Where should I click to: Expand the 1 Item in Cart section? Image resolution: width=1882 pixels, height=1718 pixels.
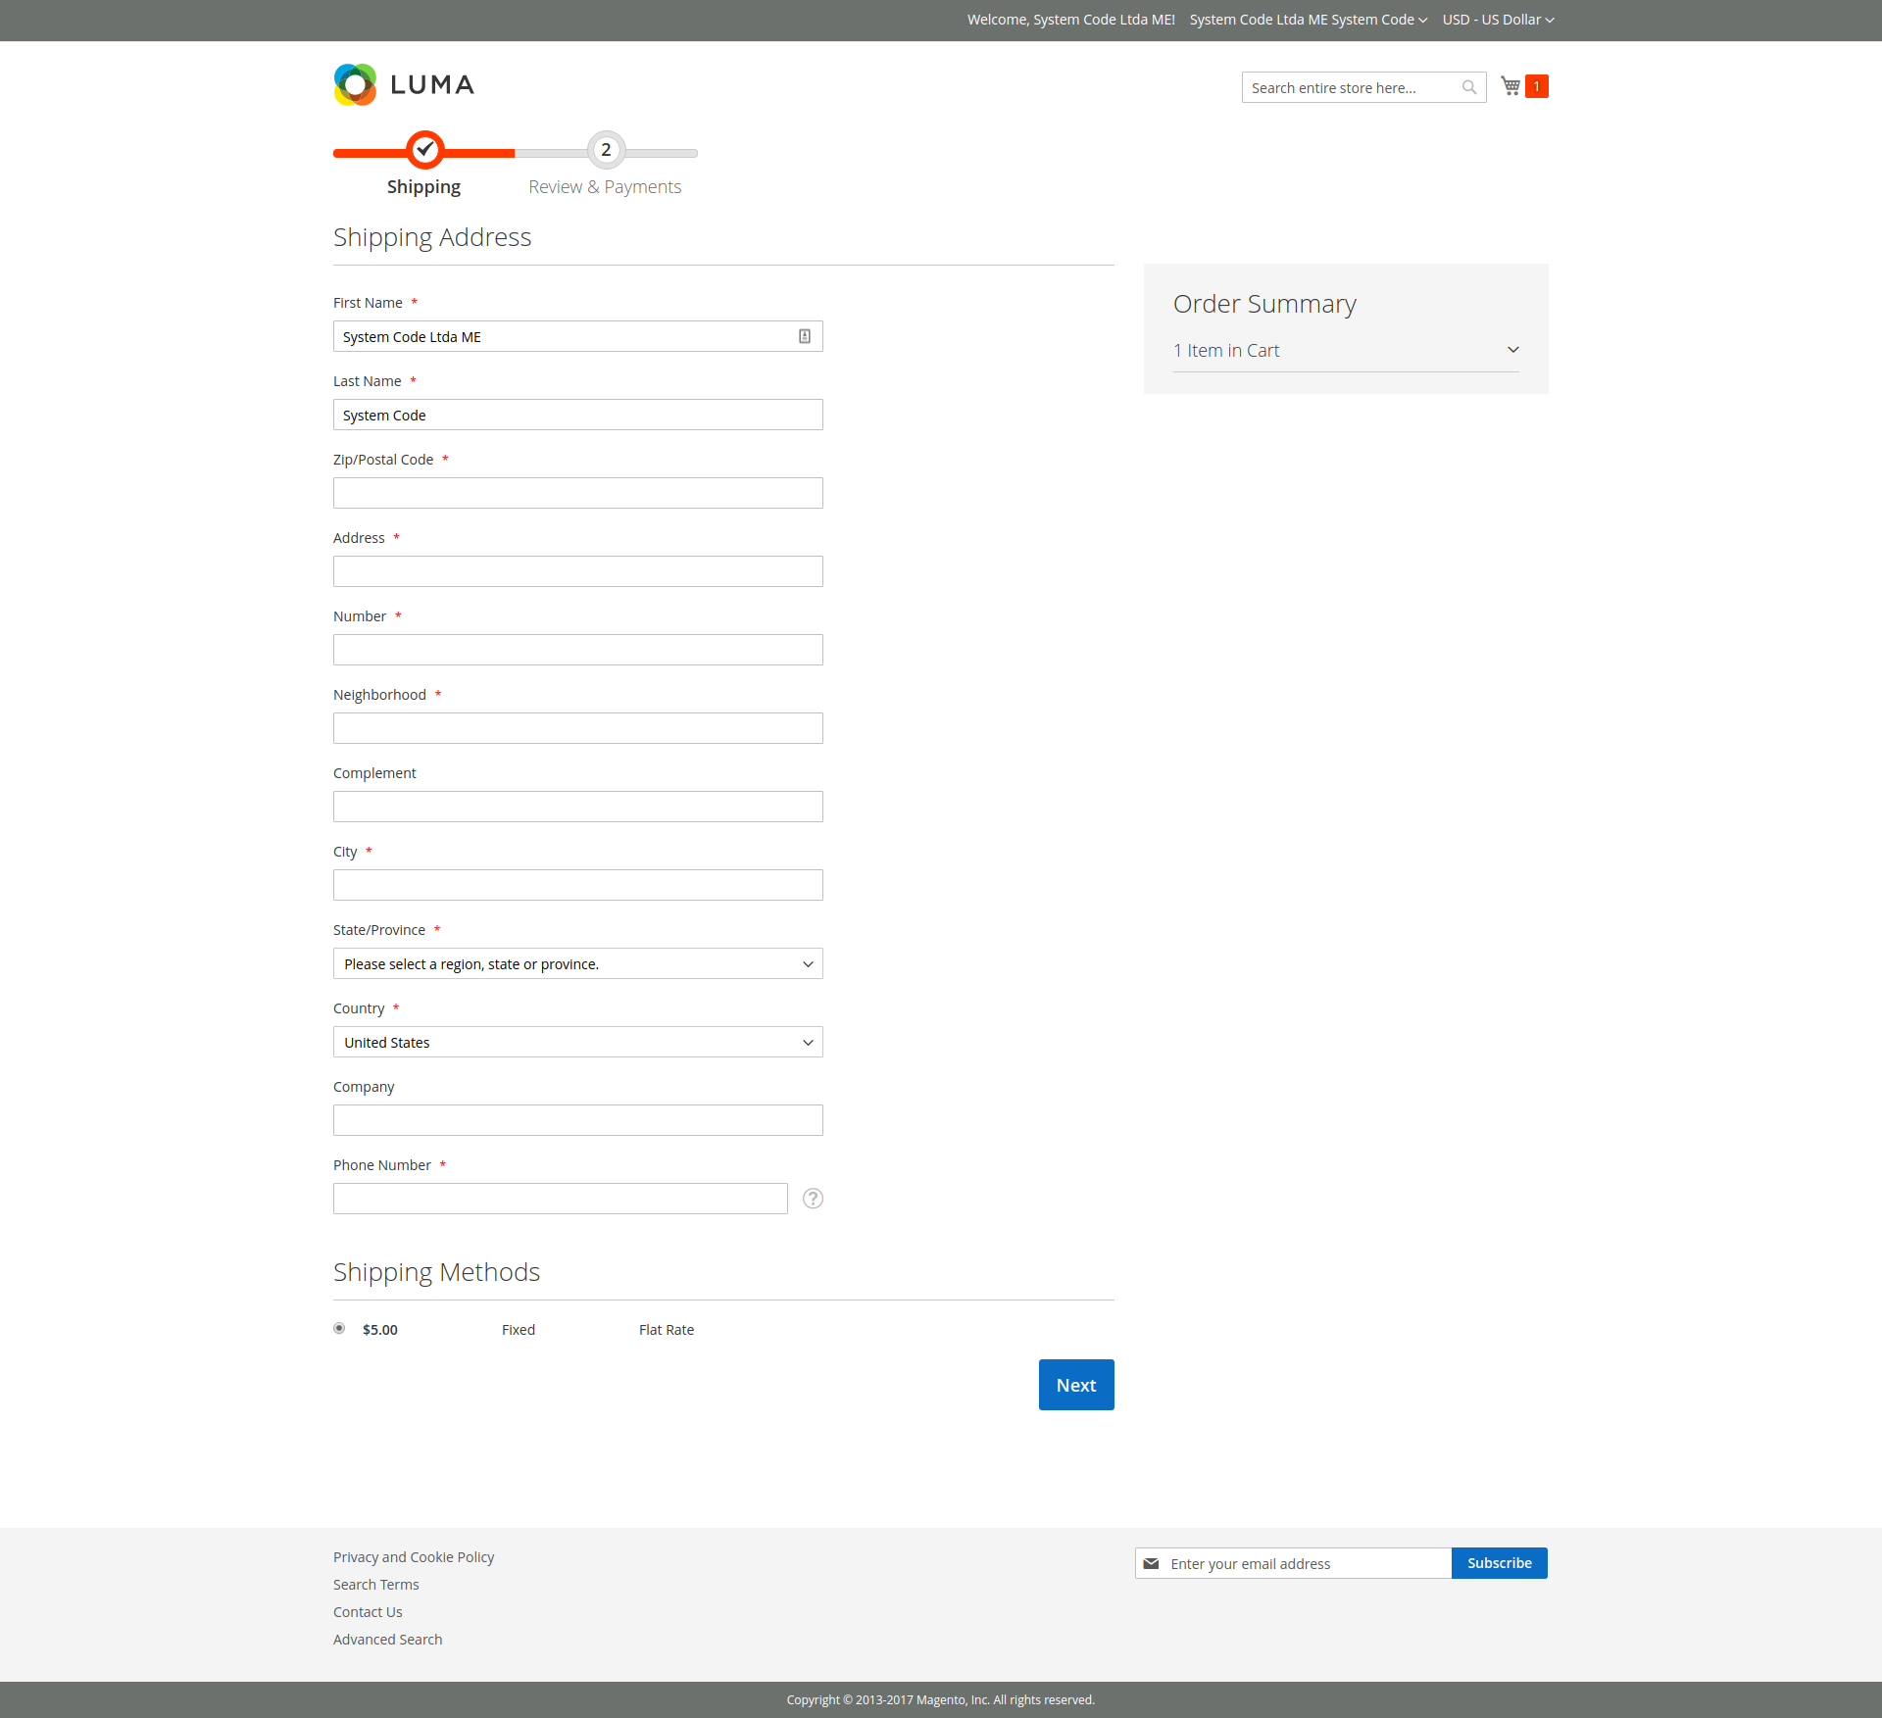pos(1345,350)
